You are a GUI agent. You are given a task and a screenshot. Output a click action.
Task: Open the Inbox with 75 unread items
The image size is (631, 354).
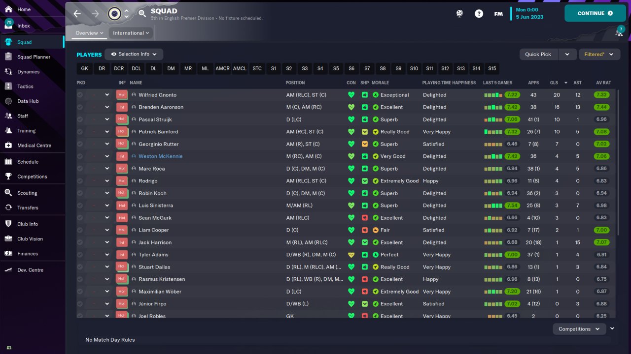[32, 26]
